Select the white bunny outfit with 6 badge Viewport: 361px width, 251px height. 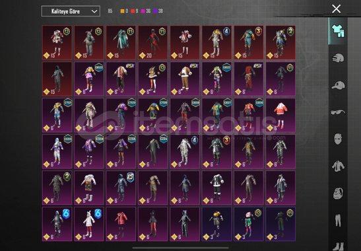(x=89, y=224)
